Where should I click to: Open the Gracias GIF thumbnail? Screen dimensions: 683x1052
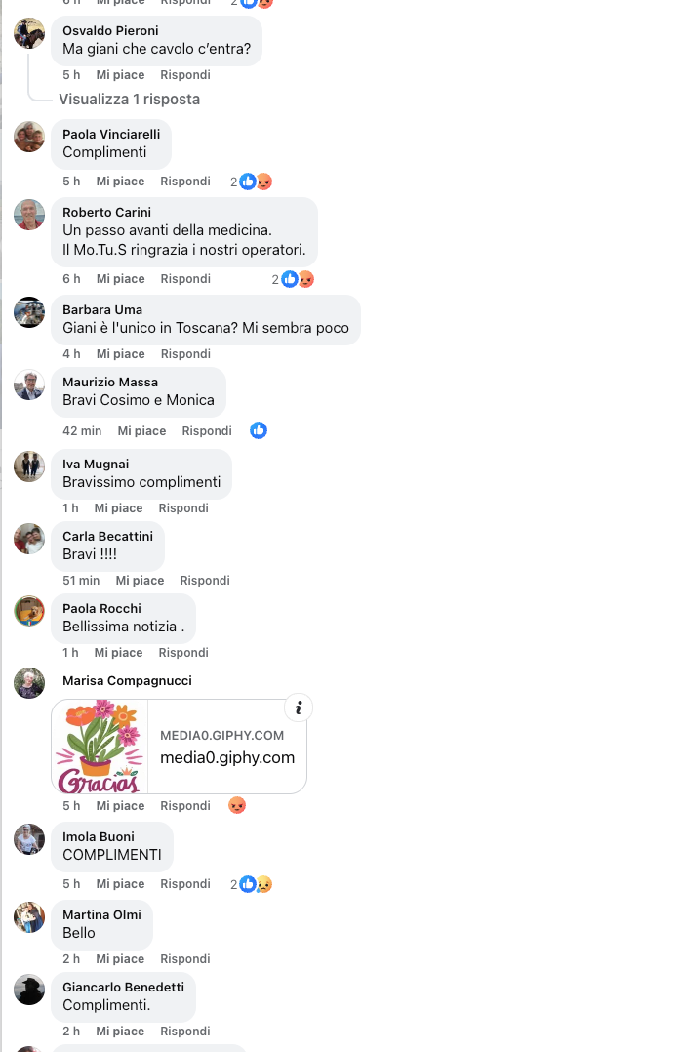pyautogui.click(x=100, y=746)
